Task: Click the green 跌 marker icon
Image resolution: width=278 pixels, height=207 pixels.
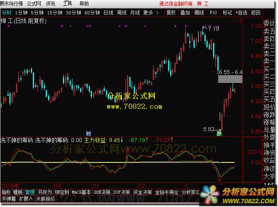Action: (x=220, y=133)
